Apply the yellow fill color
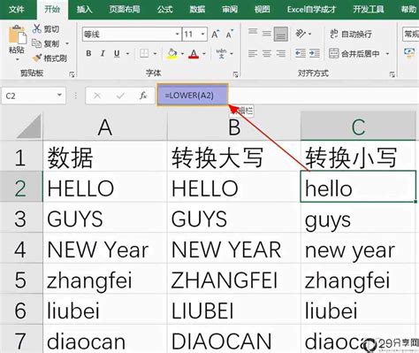419x353 pixels. [x=172, y=54]
